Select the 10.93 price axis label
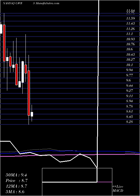The width and height of the screenshot is (140, 196). point(130,39)
